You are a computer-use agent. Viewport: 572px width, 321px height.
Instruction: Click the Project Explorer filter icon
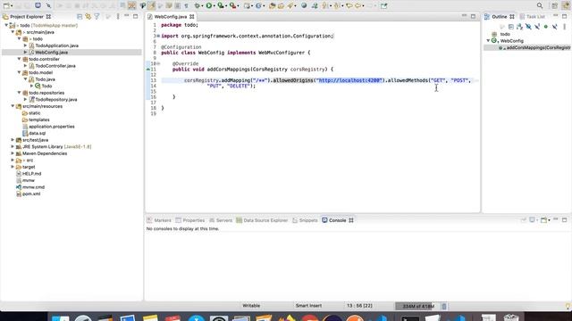[x=97, y=17]
